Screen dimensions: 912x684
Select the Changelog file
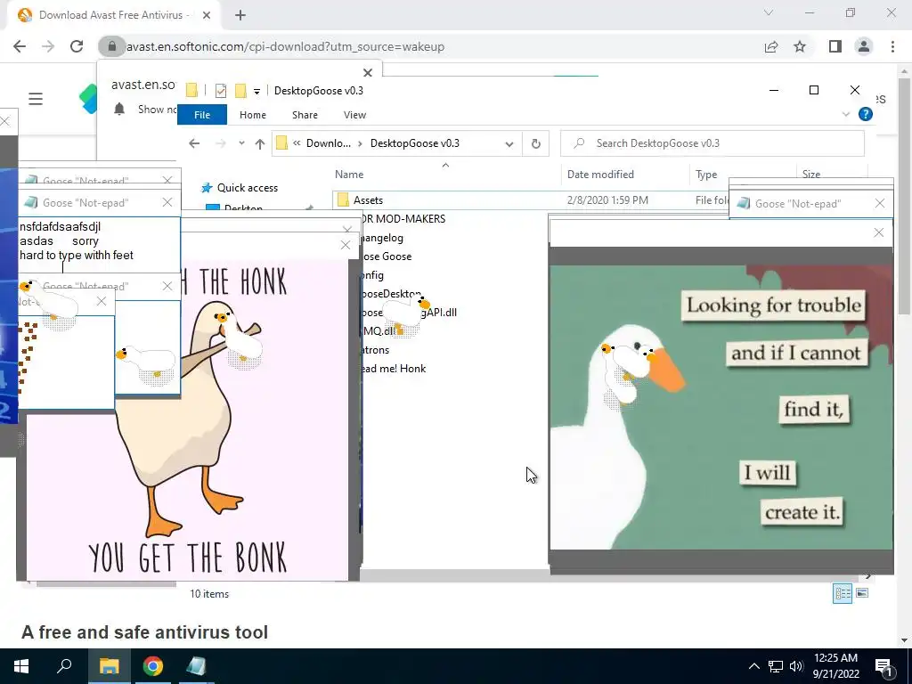[381, 238]
